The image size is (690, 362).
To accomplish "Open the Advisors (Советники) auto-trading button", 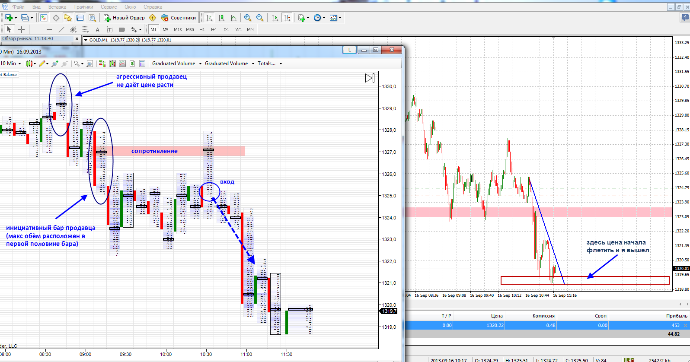I will [178, 18].
